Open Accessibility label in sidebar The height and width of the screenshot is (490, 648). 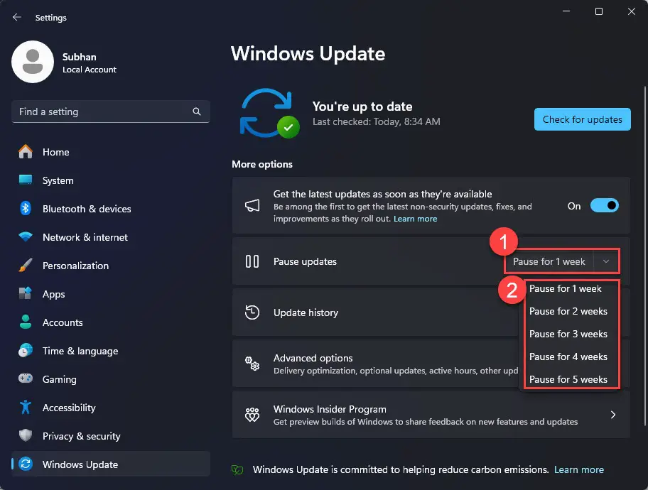pyautogui.click(x=69, y=408)
